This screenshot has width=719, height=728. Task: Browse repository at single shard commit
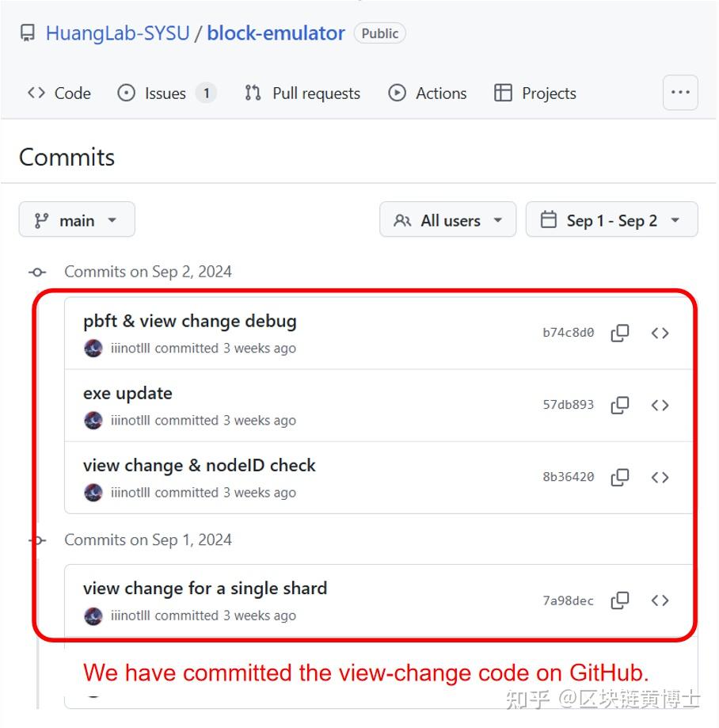[660, 600]
